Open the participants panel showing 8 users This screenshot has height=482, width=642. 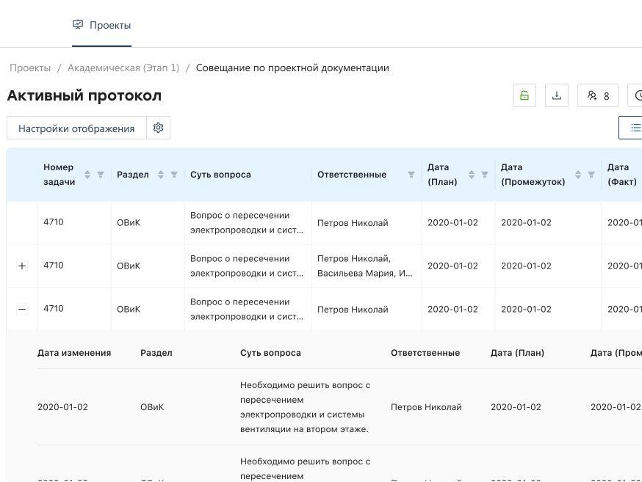click(x=597, y=95)
